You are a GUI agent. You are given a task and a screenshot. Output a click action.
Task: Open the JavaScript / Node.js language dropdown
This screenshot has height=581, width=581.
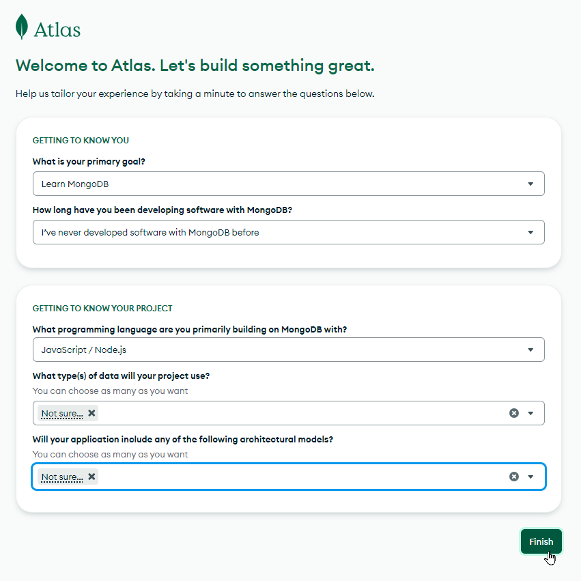click(289, 350)
